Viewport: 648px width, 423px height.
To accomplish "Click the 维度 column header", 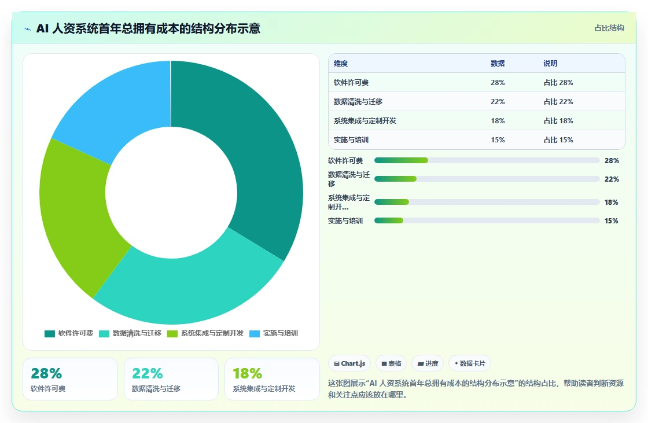I will click(x=341, y=63).
